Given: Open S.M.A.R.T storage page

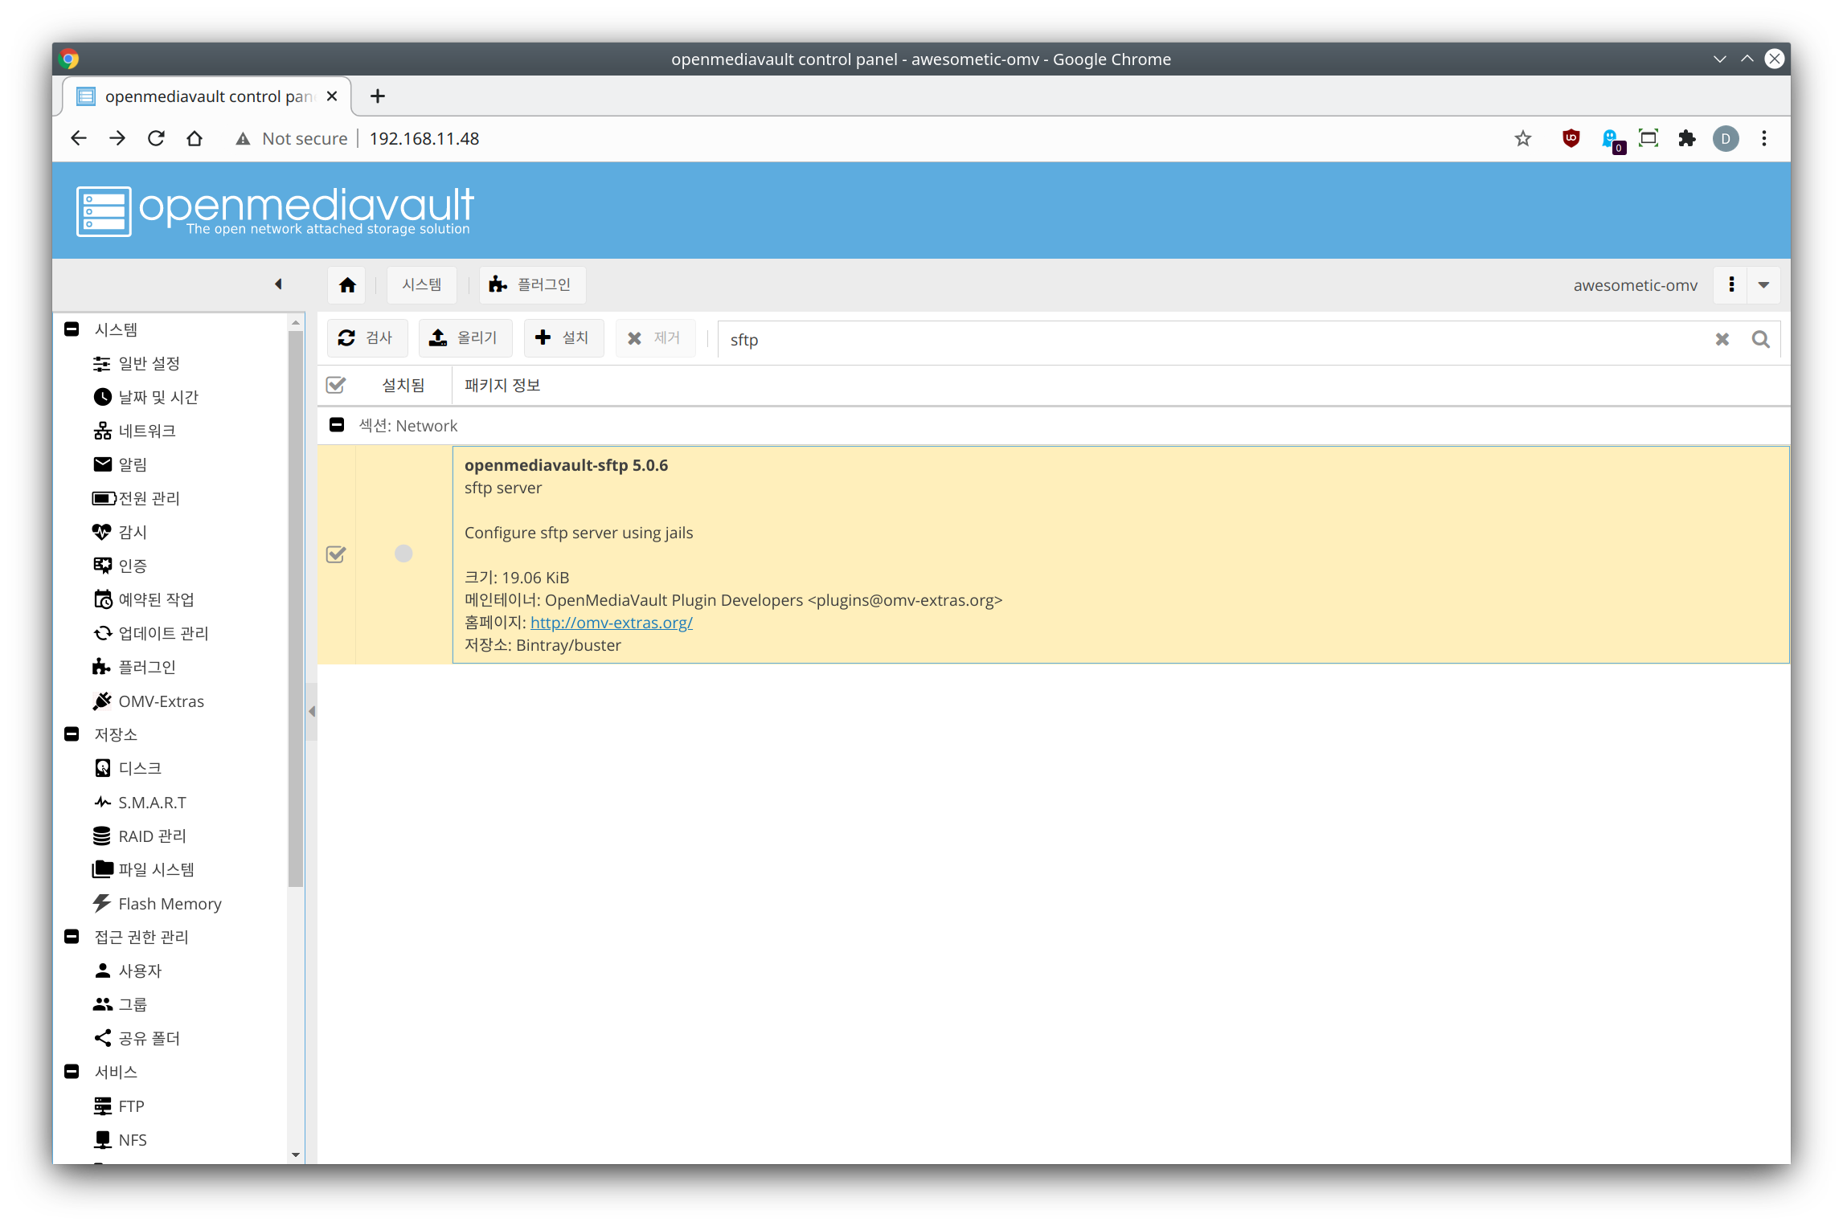Looking at the screenshot, I should 152,803.
